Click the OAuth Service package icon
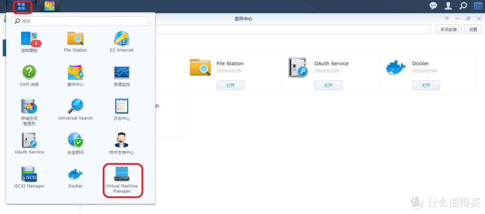This screenshot has height=214, width=485. pos(298,67)
